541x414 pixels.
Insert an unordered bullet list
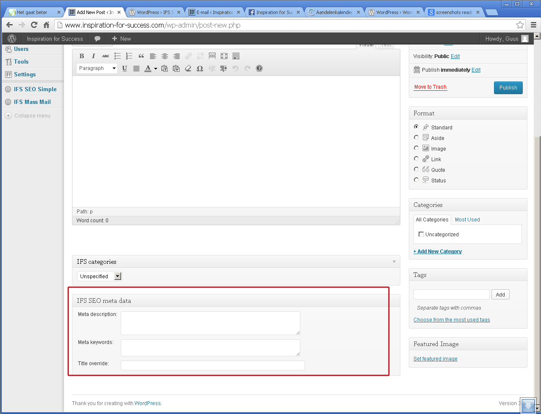117,56
